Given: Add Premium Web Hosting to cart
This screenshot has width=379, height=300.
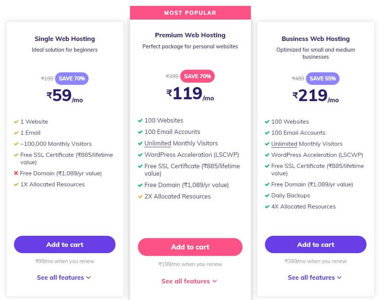Looking at the screenshot, I should (190, 247).
